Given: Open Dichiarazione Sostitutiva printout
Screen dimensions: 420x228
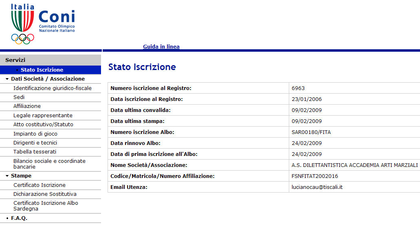Looking at the screenshot, I should click(45, 194).
